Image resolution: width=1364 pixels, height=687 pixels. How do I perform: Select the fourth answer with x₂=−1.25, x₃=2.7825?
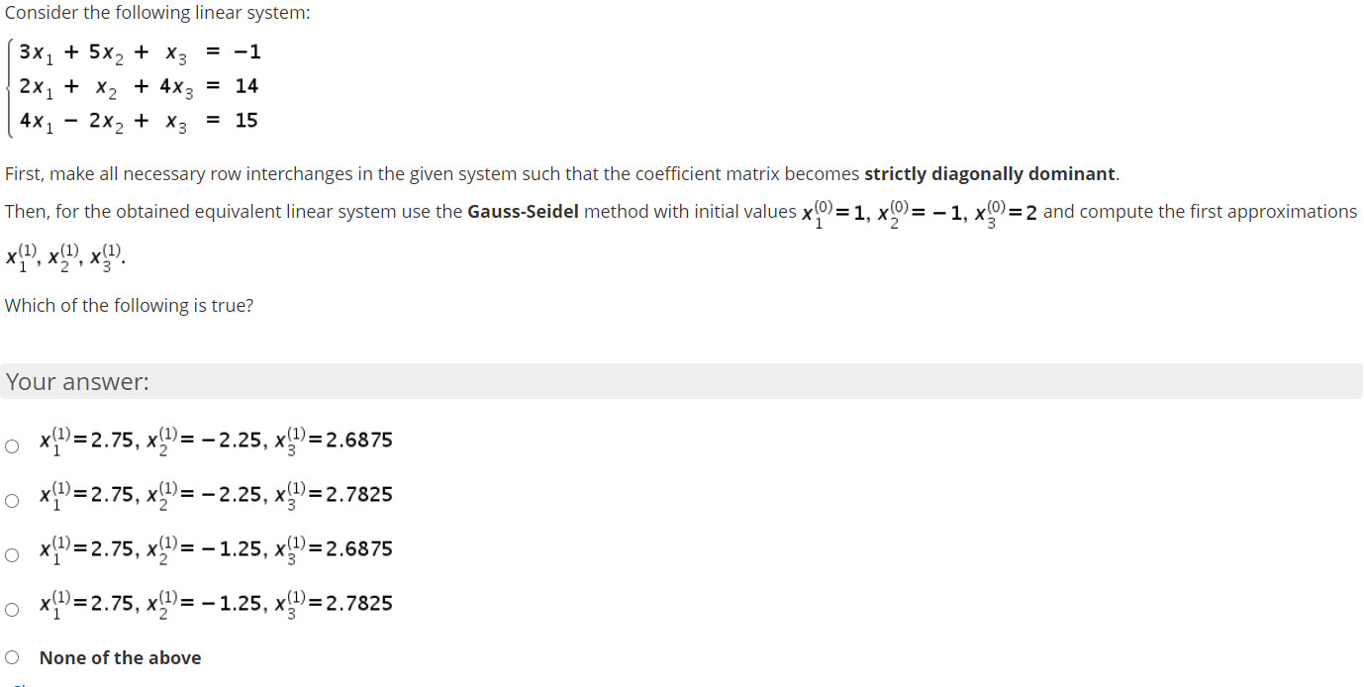tap(12, 608)
